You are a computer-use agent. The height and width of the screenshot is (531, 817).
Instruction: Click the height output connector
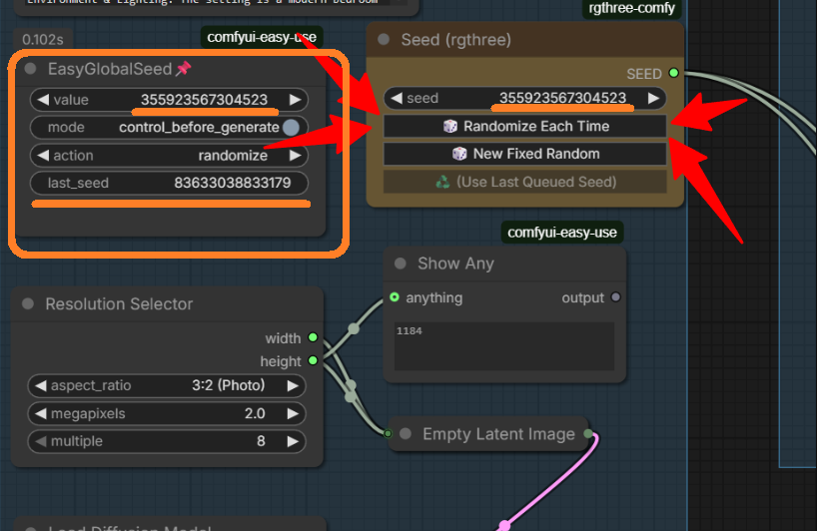[313, 360]
